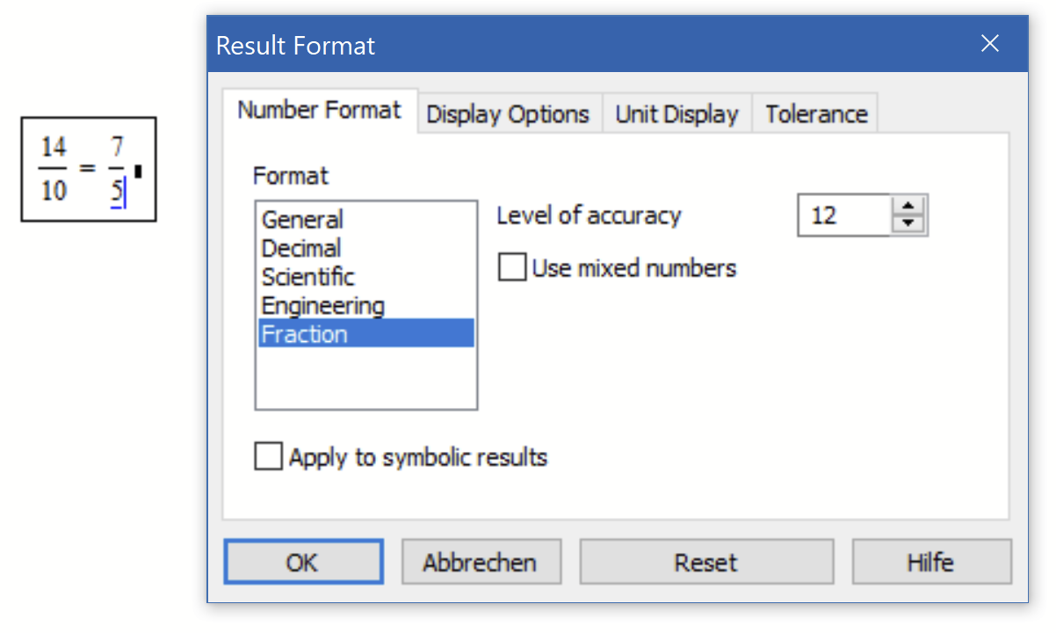Select the Tolerance tab
This screenshot has height=633, width=1056.
pyautogui.click(x=814, y=113)
